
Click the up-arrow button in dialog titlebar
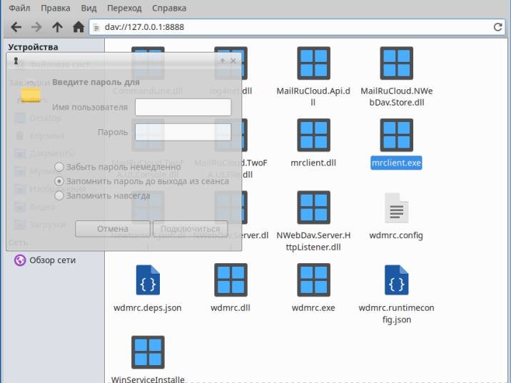223,61
